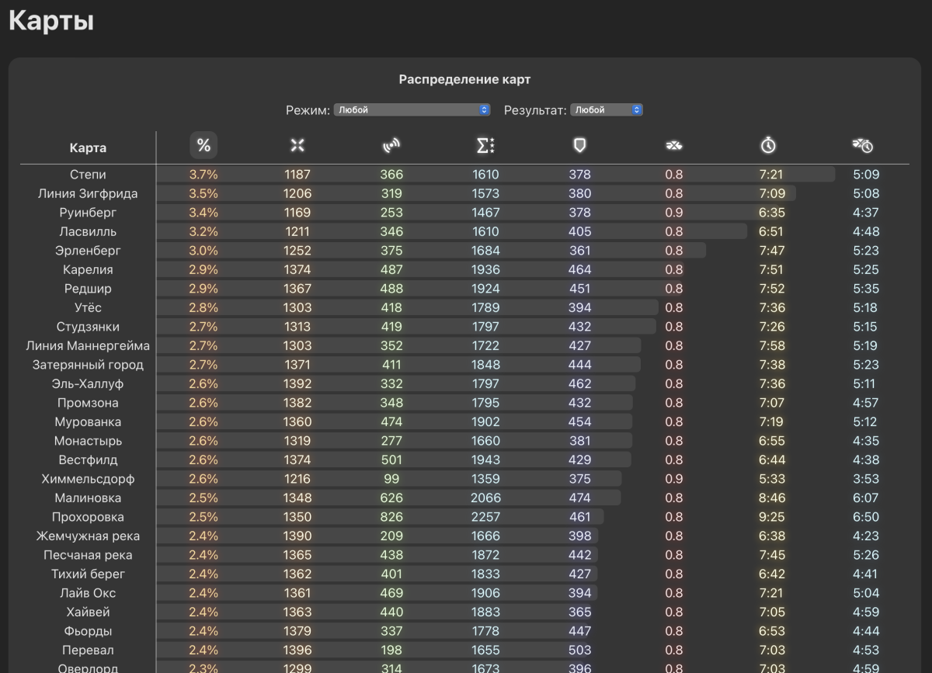Click the Карелия map name
932x673 pixels.
click(88, 269)
